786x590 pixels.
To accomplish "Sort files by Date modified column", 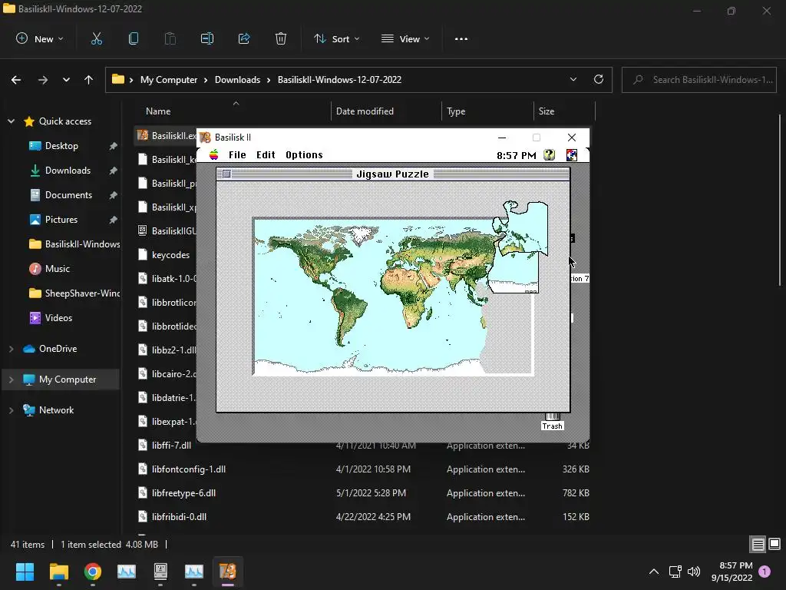I will tap(386, 111).
